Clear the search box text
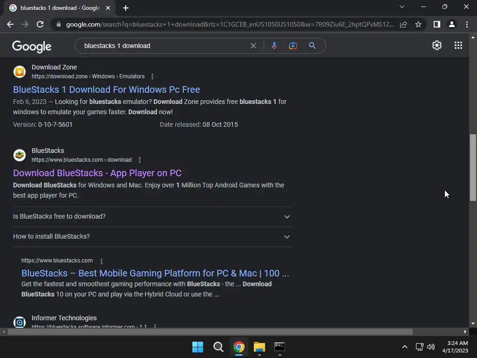477x358 pixels. tap(253, 46)
